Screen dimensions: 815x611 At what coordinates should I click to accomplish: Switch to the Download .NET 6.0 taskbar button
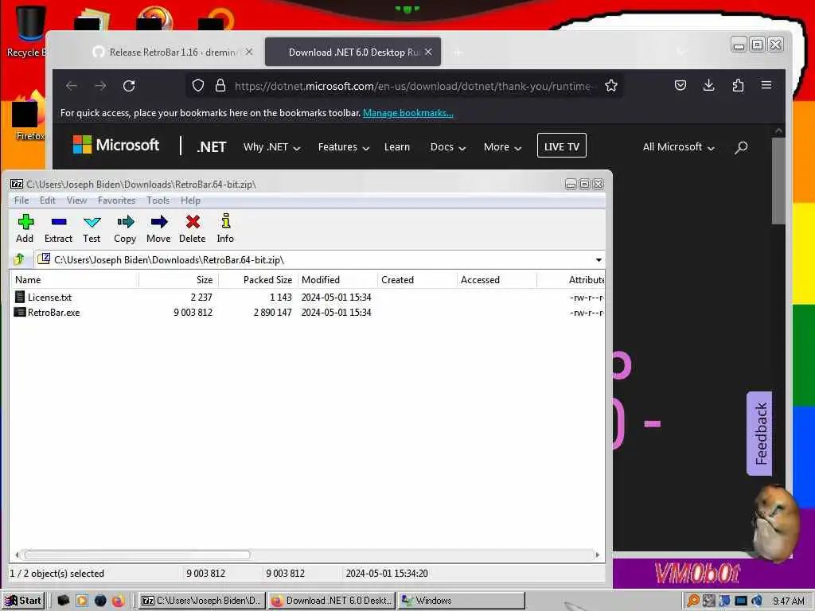click(332, 601)
